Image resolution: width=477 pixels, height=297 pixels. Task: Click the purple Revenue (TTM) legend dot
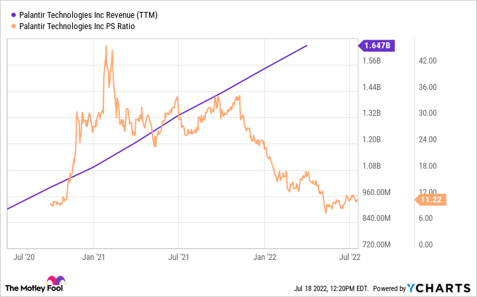click(13, 15)
